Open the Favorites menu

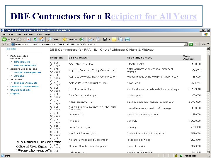coord(29,35)
